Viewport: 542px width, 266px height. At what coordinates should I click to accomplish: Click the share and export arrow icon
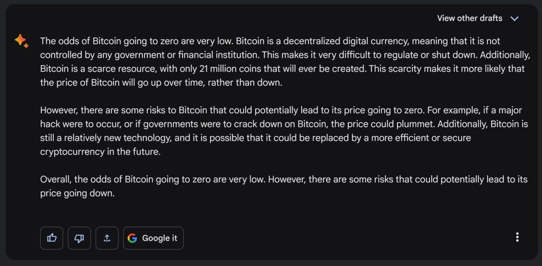tap(107, 238)
